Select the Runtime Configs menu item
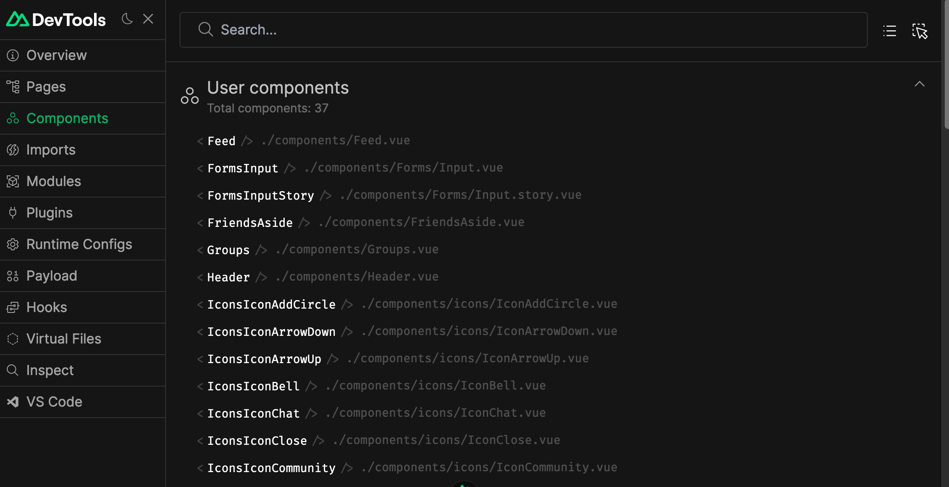Image resolution: width=949 pixels, height=487 pixels. tap(80, 244)
